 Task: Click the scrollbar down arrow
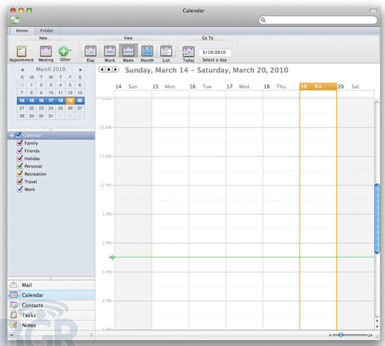click(377, 327)
